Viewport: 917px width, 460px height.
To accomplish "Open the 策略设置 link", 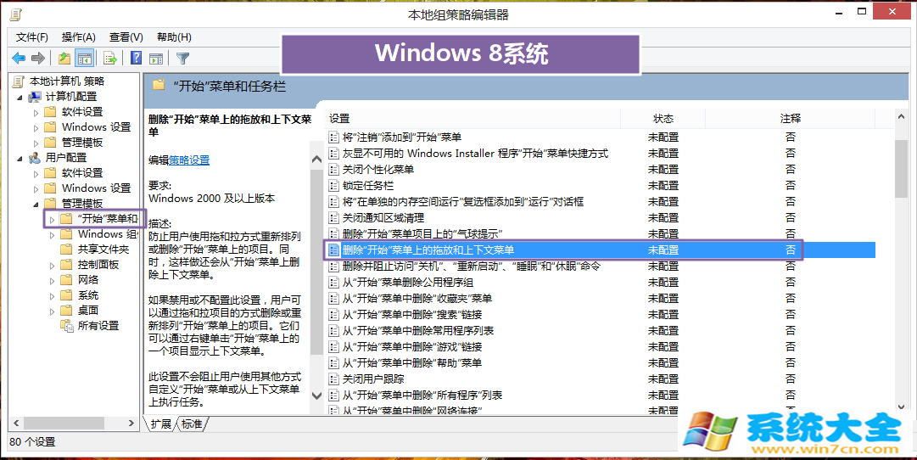I will 189,160.
